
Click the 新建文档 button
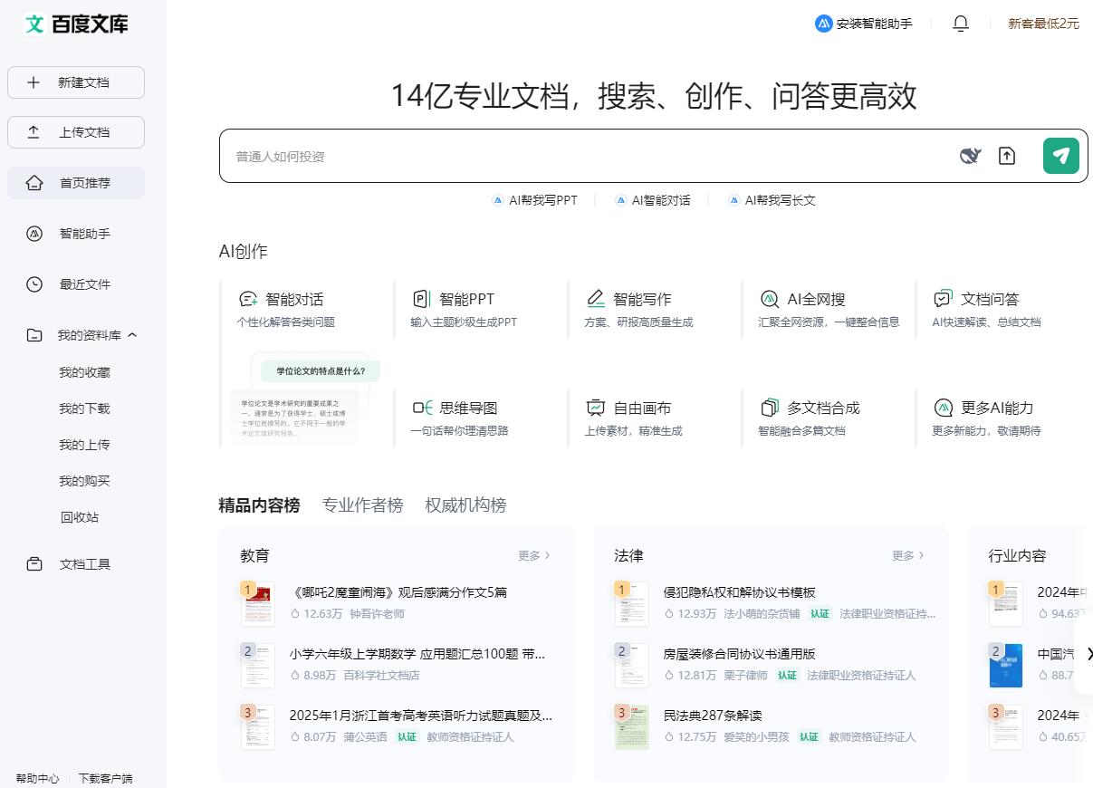point(76,82)
